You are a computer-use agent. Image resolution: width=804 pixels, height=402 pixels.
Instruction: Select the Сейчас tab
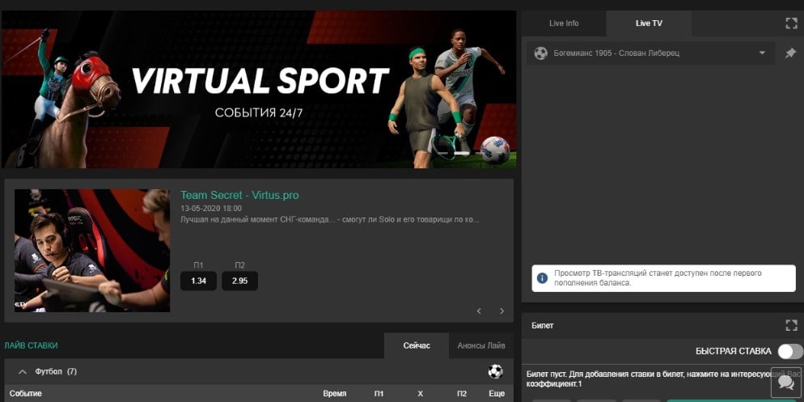pos(417,345)
